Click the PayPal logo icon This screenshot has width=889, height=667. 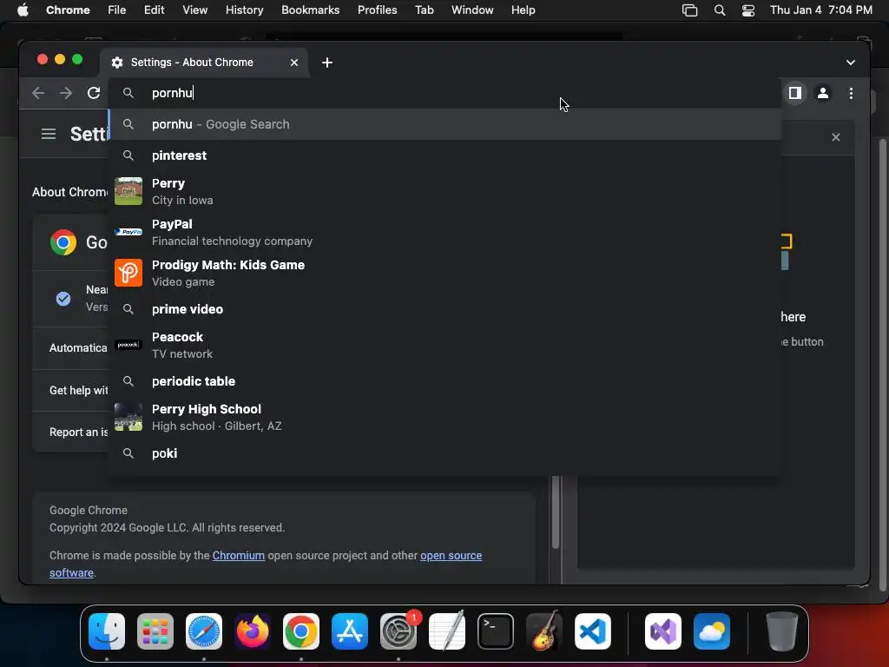pos(128,232)
